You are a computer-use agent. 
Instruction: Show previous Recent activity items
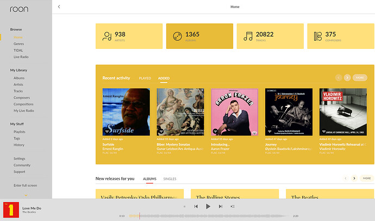tap(339, 78)
